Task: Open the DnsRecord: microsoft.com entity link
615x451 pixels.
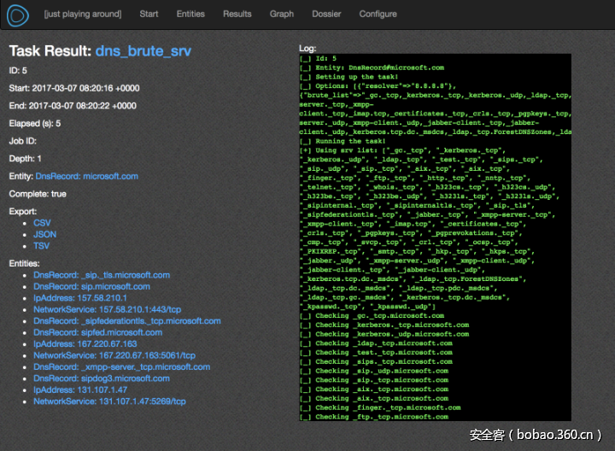Action: (86, 176)
